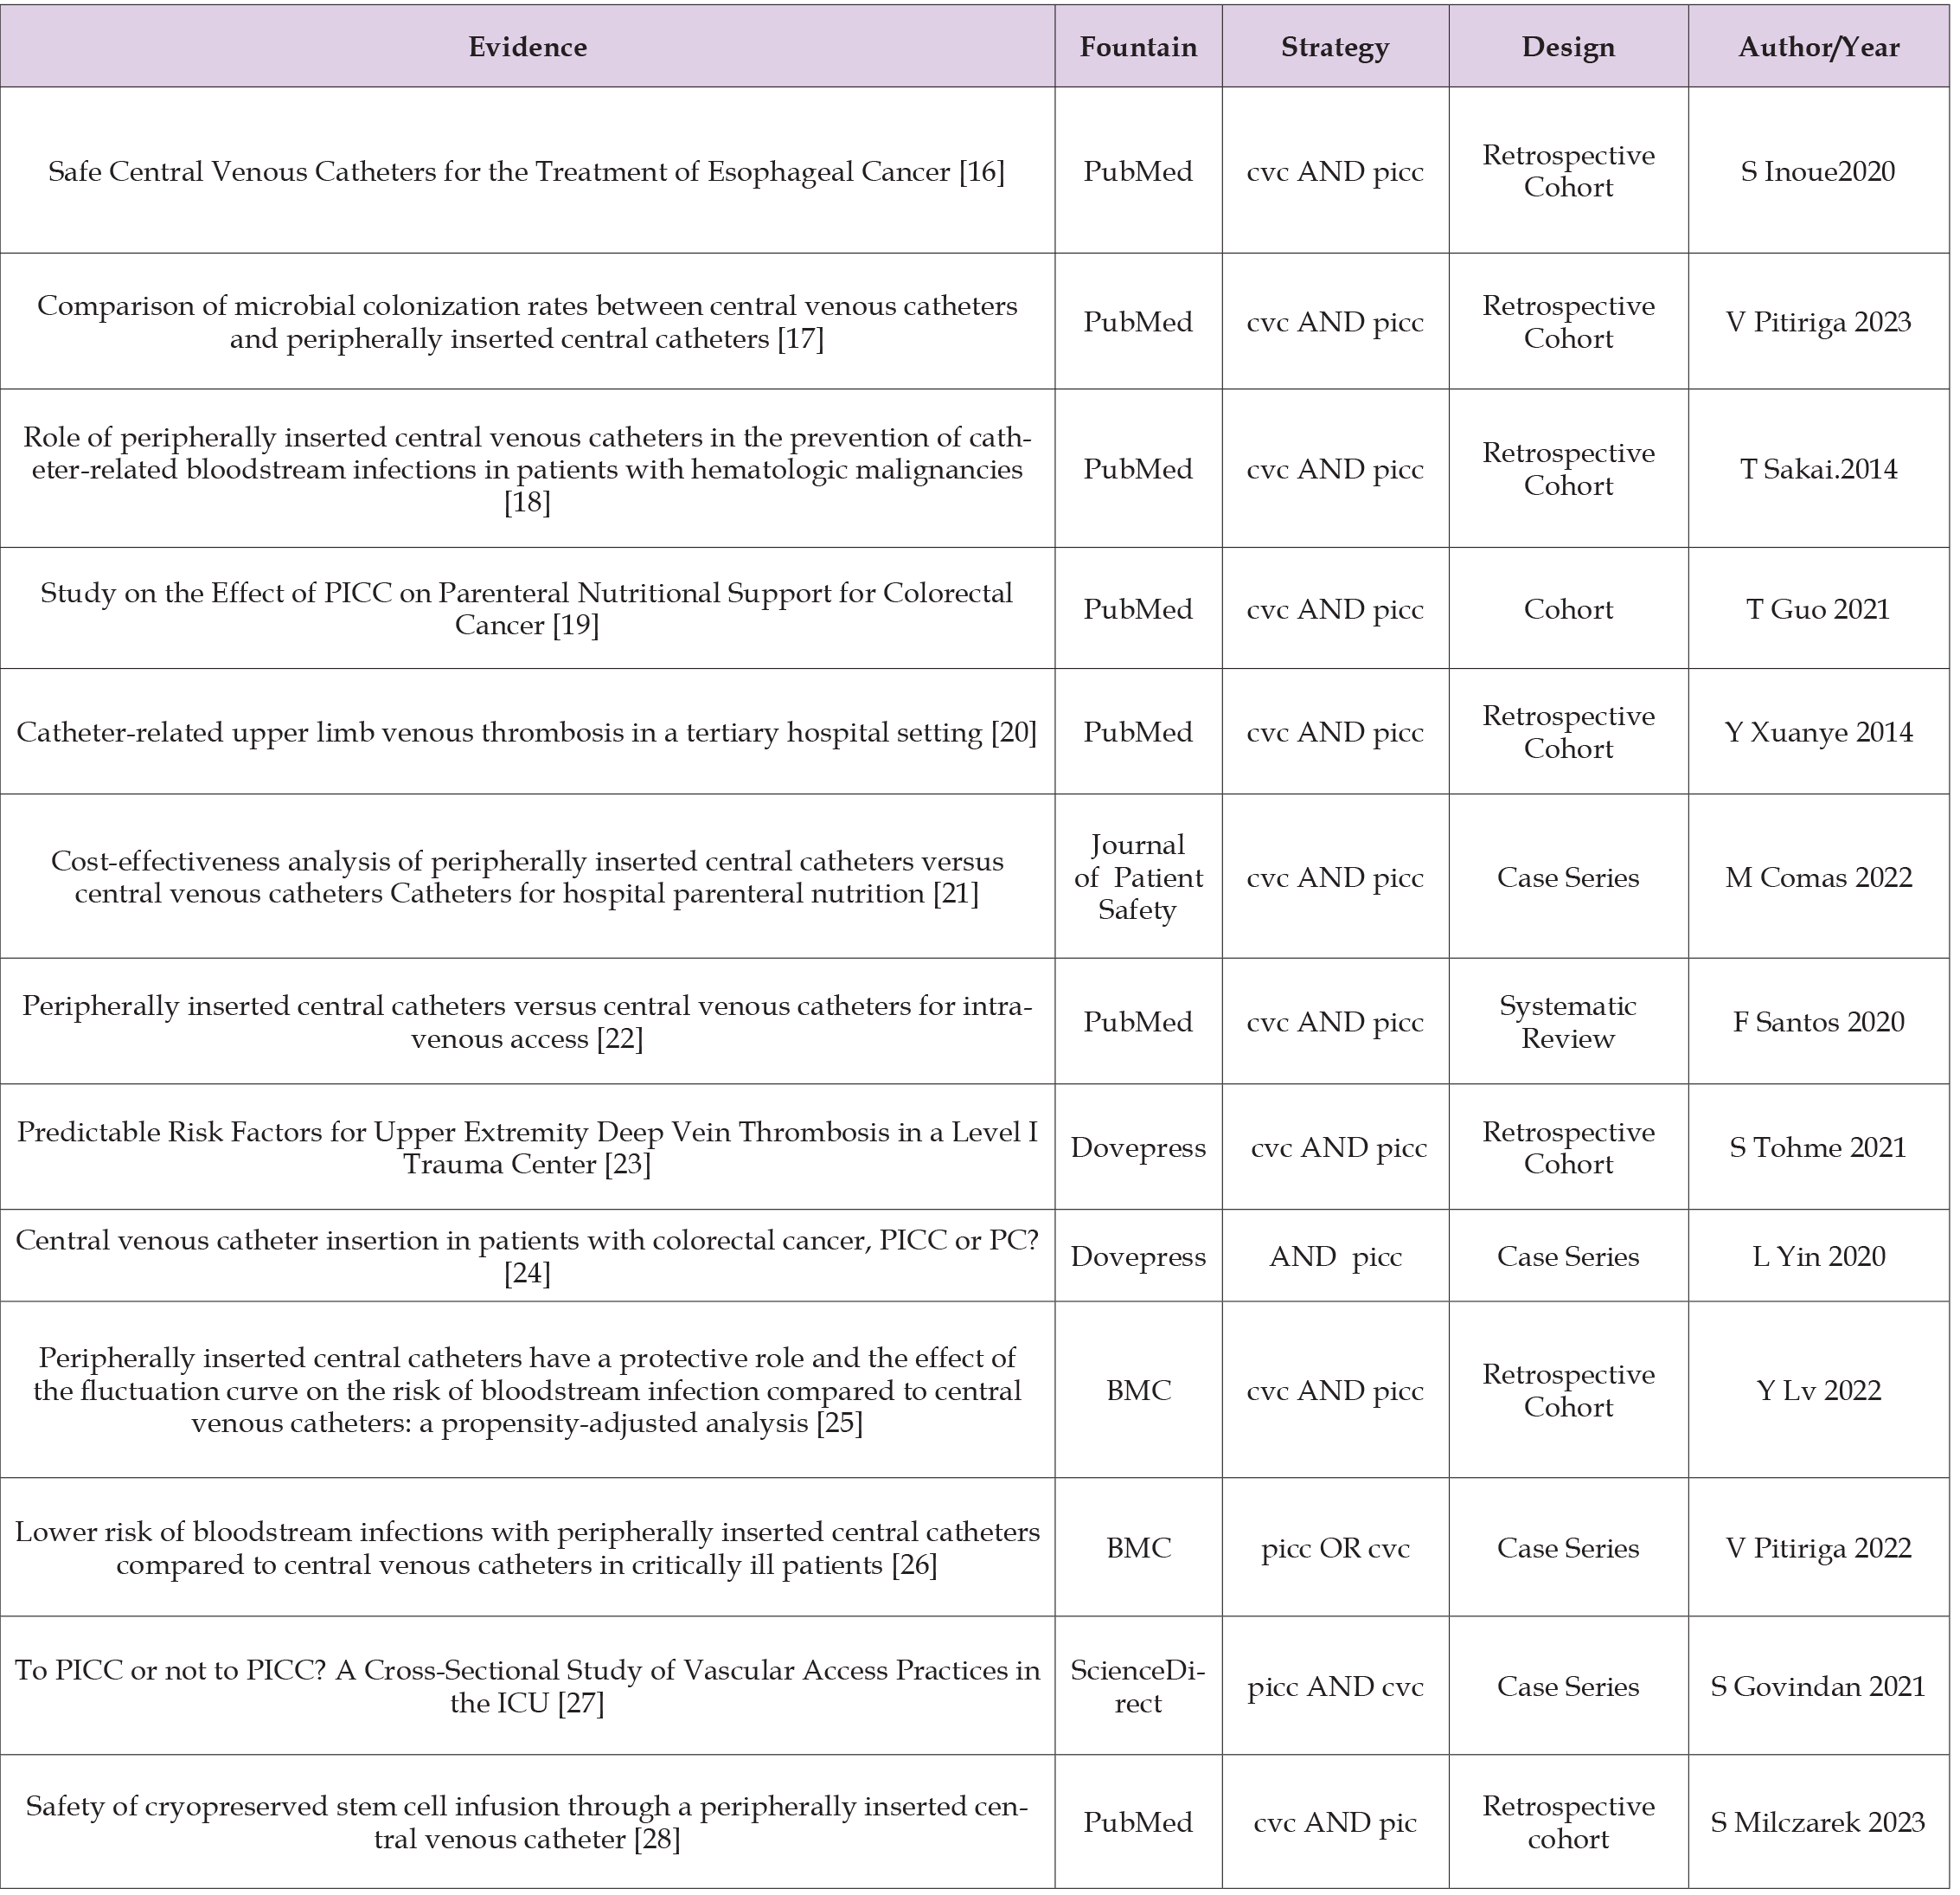Select the L Yin 2020 author cell
Image resolution: width=1960 pixels, height=1895 pixels.
(x=1818, y=1256)
